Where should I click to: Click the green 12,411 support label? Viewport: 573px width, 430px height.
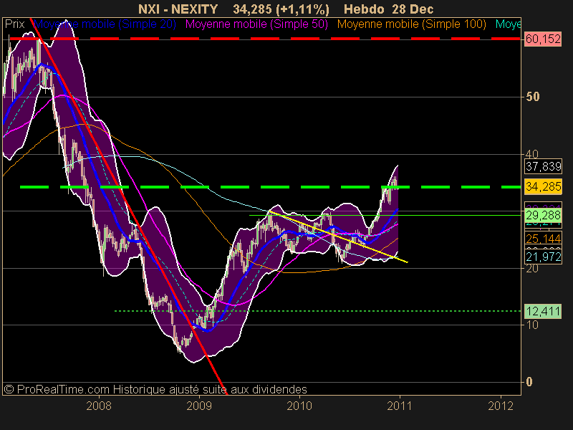click(x=543, y=311)
